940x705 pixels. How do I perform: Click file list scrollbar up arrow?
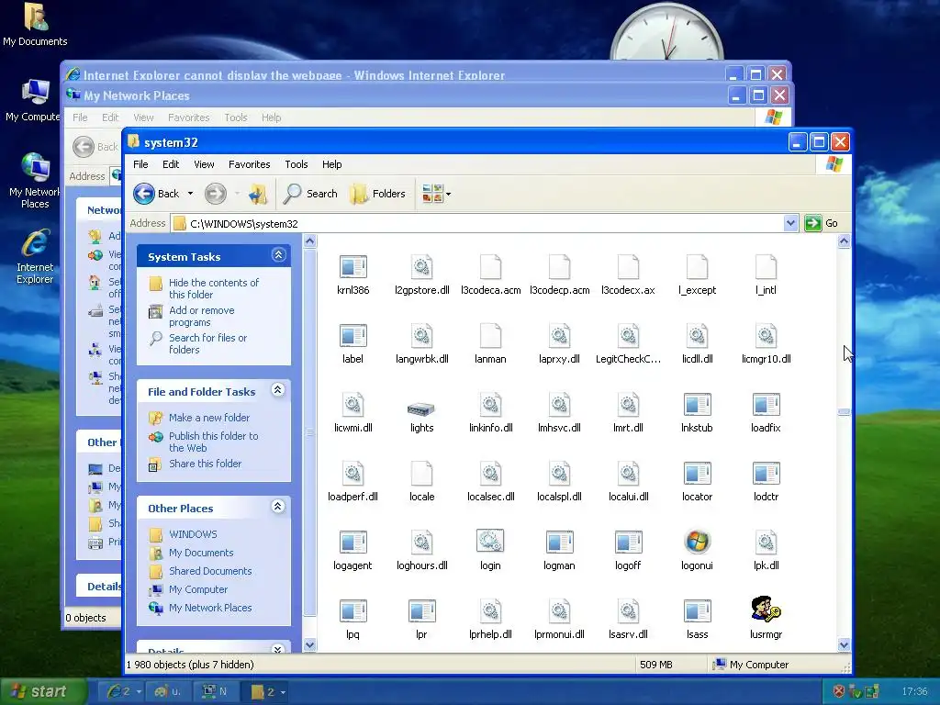point(844,241)
